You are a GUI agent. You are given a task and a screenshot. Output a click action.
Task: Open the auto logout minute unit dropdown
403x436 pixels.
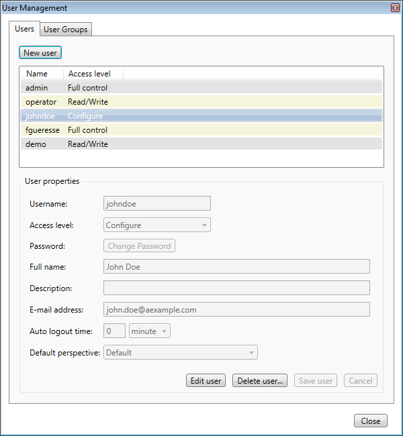[x=150, y=331]
